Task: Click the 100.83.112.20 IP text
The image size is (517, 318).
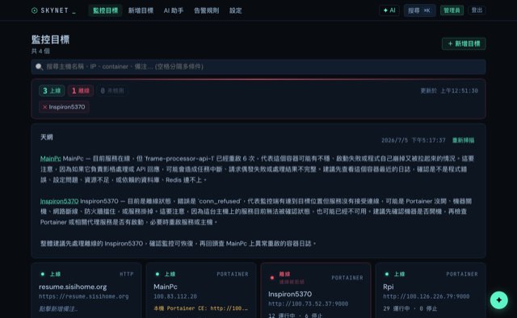Action: point(175,296)
